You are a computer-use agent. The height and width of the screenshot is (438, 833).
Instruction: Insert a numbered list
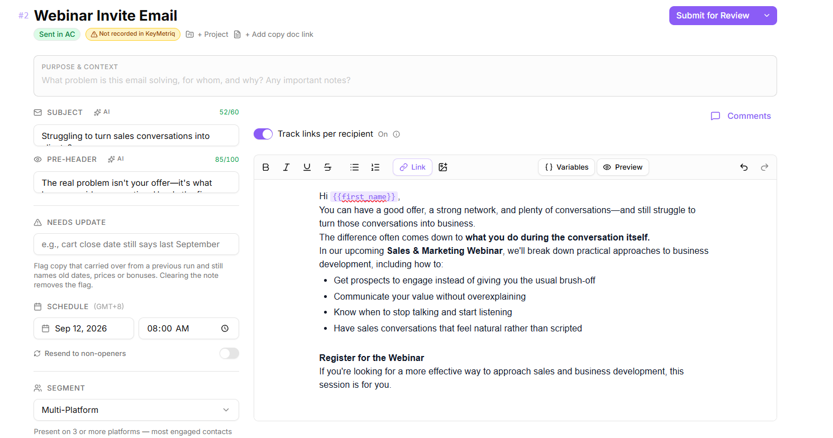point(375,167)
